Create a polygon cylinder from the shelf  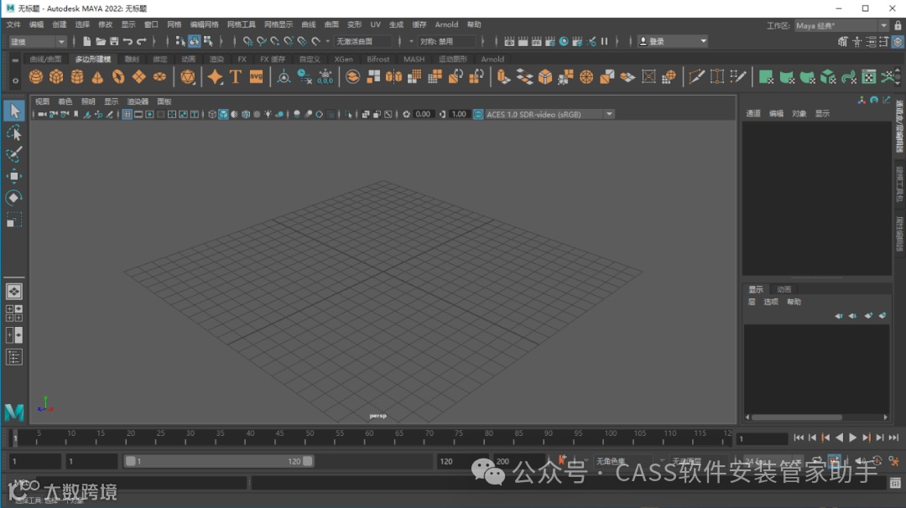point(77,77)
